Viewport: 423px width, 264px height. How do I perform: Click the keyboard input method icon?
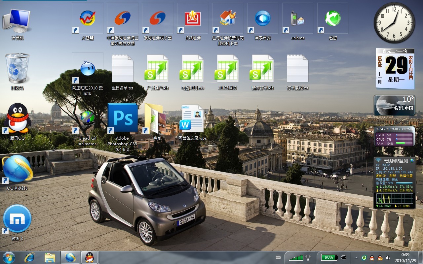(x=278, y=257)
